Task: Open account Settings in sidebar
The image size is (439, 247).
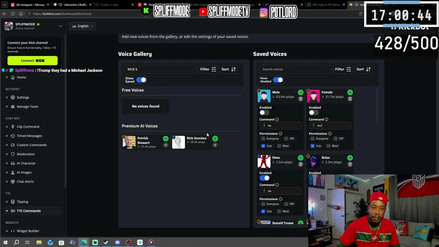Action: pyautogui.click(x=23, y=97)
